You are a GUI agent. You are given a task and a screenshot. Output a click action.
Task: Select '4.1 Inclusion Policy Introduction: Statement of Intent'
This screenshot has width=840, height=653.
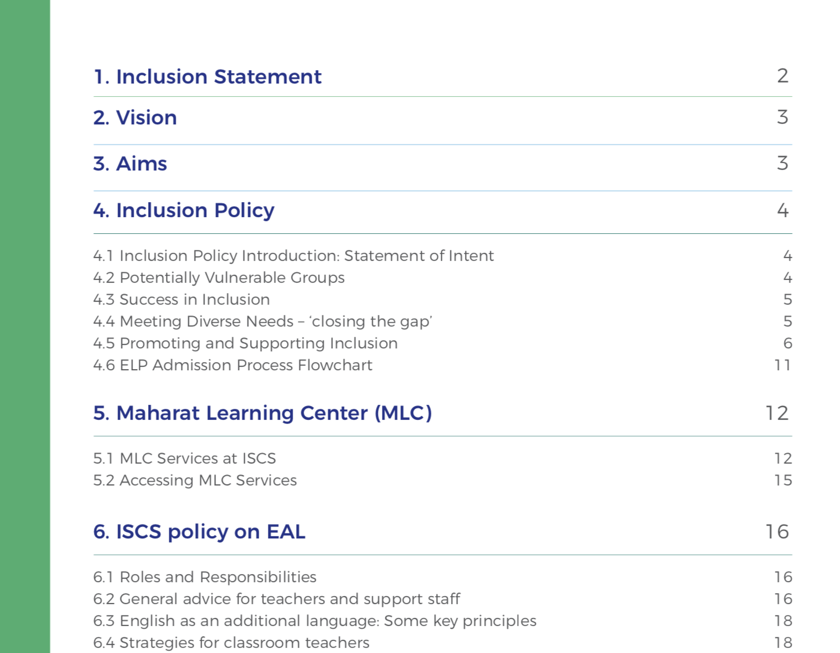coord(294,256)
